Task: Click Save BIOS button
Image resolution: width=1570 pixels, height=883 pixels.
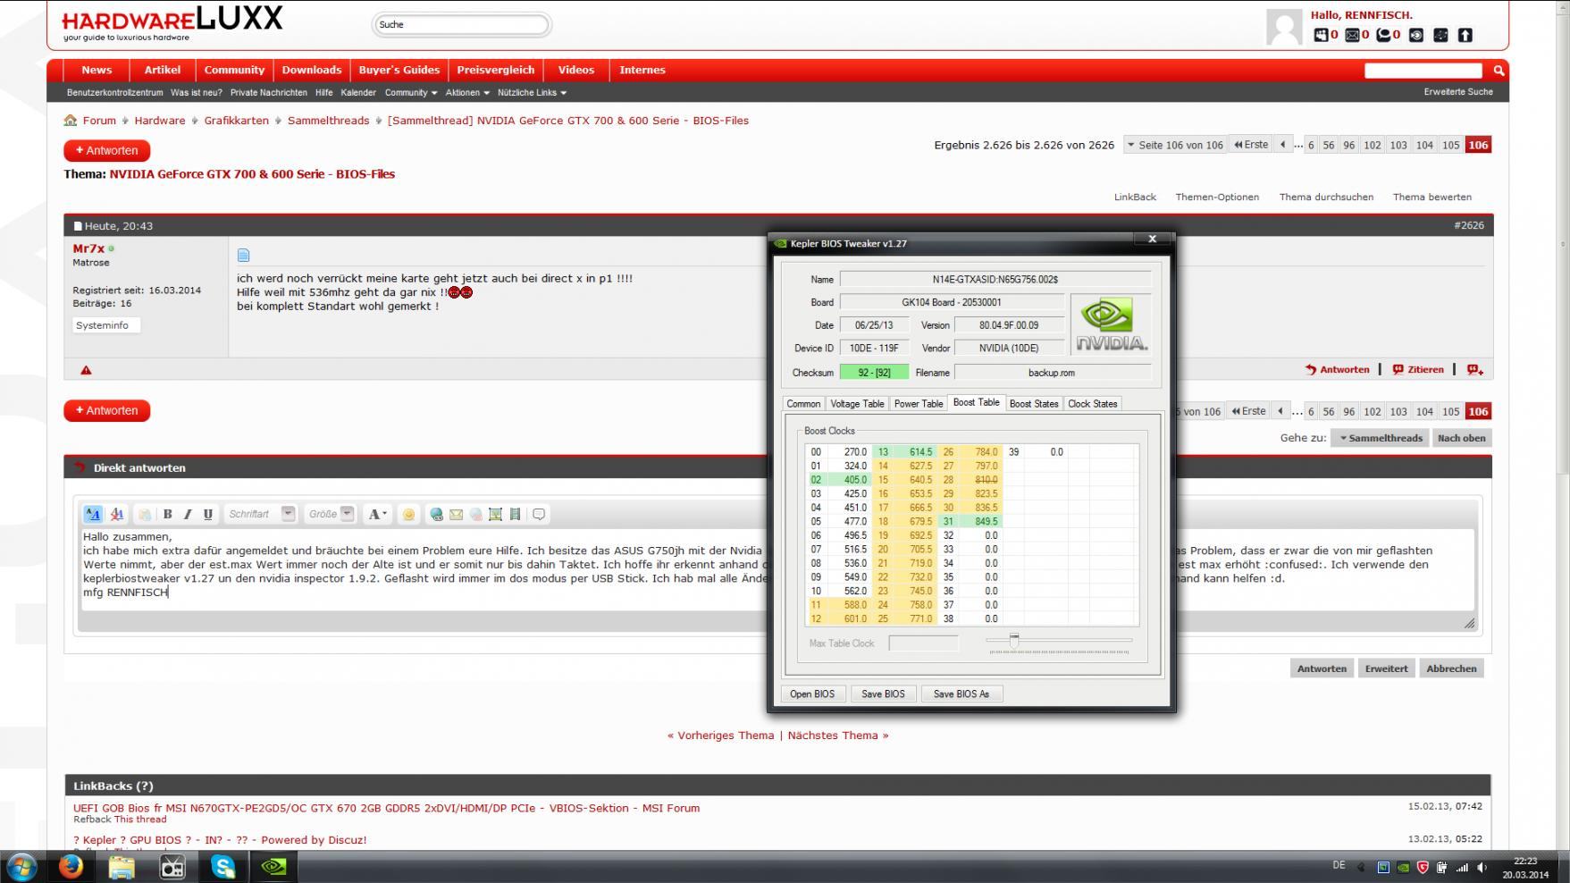Action: coord(883,694)
